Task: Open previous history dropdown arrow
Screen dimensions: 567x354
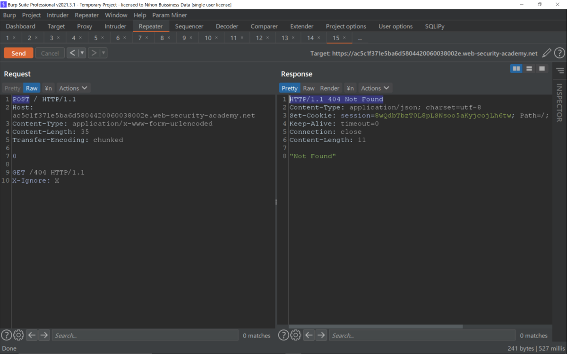Action: click(82, 53)
